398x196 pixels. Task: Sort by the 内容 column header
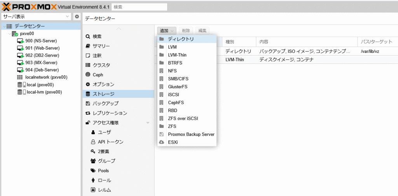tap(307, 42)
